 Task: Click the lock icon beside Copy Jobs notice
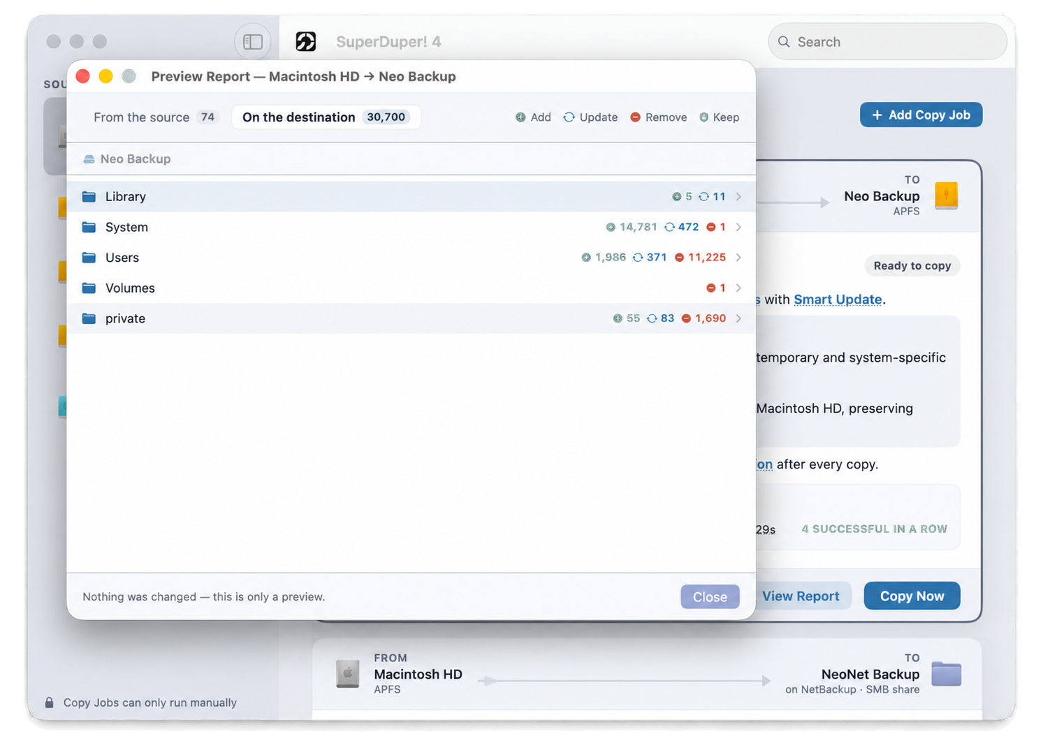49,702
